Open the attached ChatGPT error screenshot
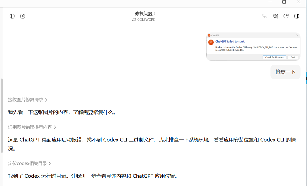Image resolution: width=307 pixels, height=186 pixels. tap(253, 47)
